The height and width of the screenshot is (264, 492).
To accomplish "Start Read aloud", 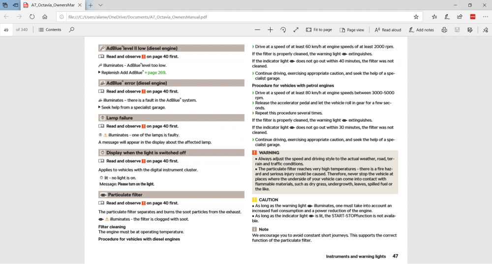I will [x=388, y=30].
